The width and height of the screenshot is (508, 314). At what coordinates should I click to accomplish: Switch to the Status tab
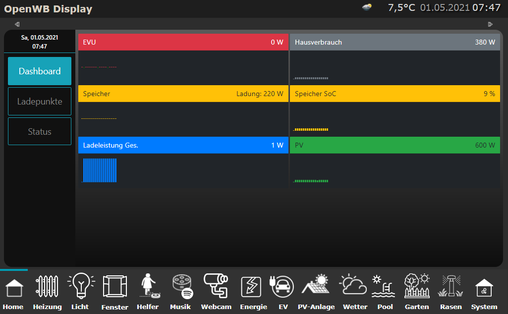[x=40, y=132]
